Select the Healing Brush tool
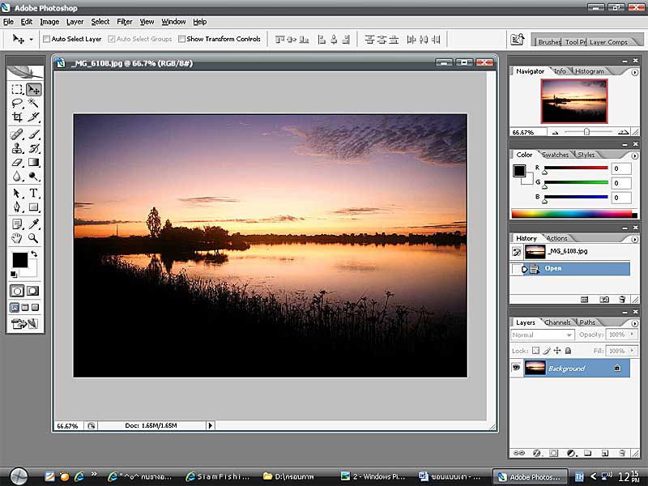The height and width of the screenshot is (486, 648). 17,134
